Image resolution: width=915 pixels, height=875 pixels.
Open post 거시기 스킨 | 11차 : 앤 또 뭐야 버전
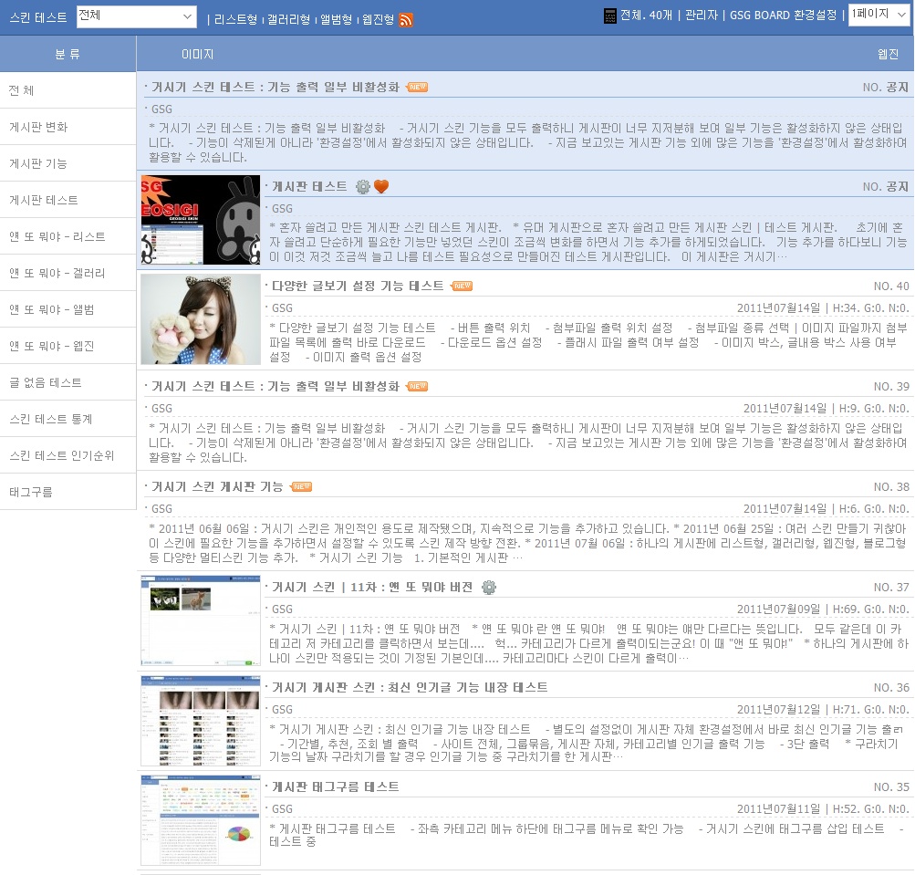click(x=372, y=588)
